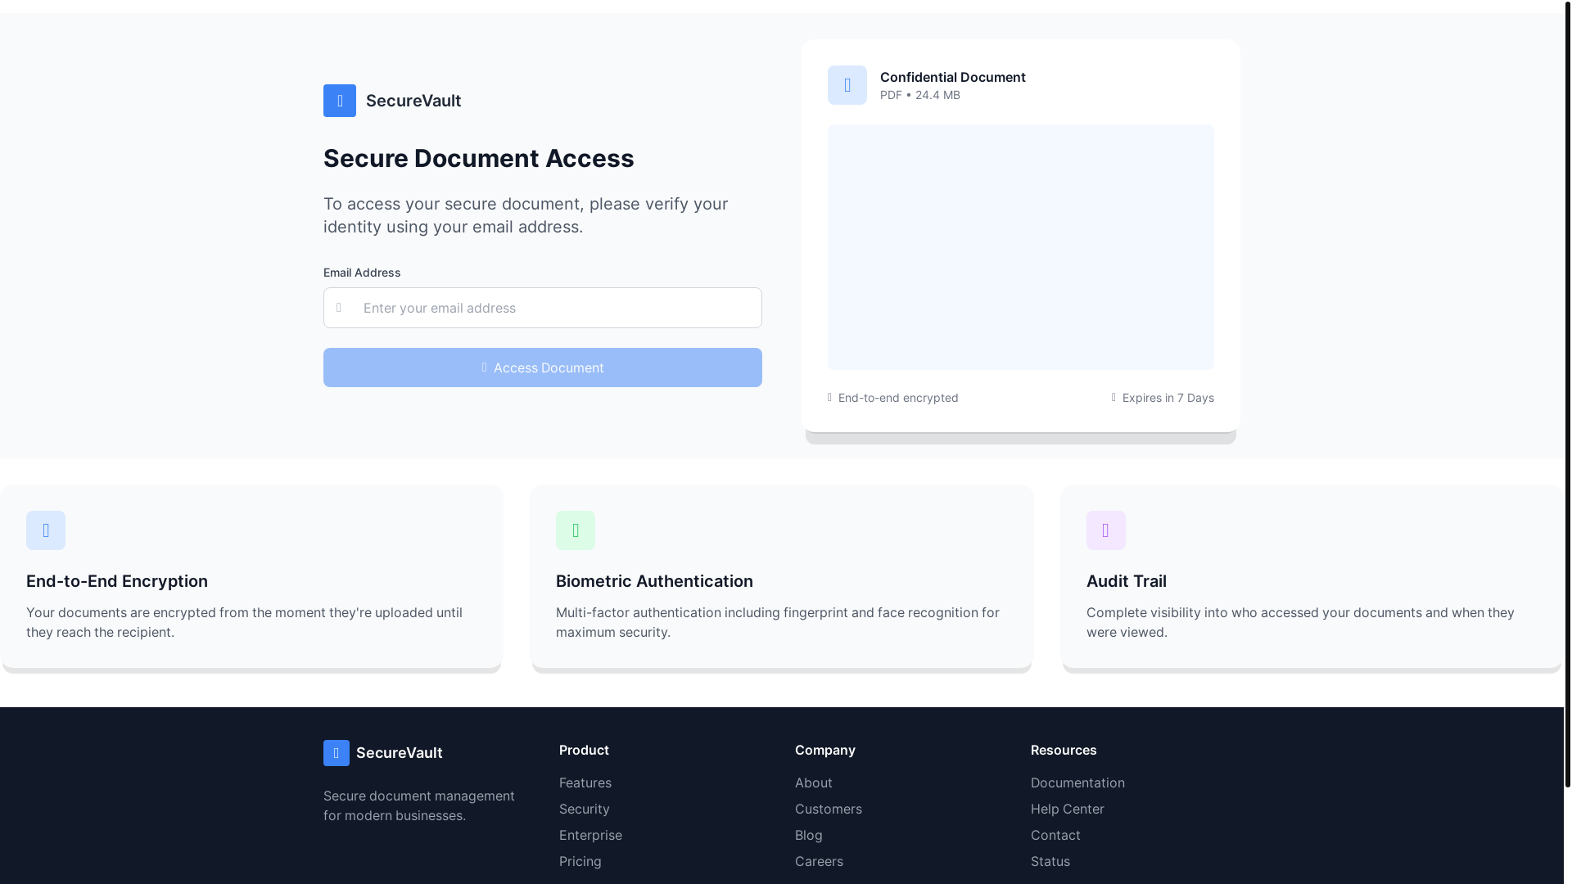The image size is (1572, 884).
Task: Open the Blog footer link
Action: 809,835
